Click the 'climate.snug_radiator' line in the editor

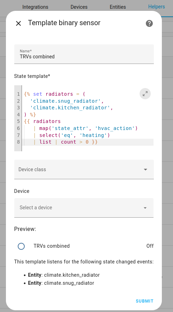click(67, 101)
